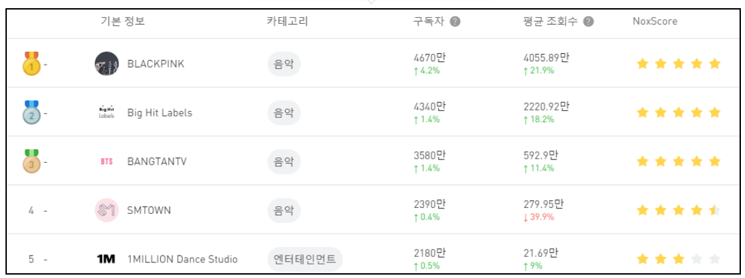Click the 음악 category tag for BLACKPINK
The image size is (745, 278).
pos(284,64)
